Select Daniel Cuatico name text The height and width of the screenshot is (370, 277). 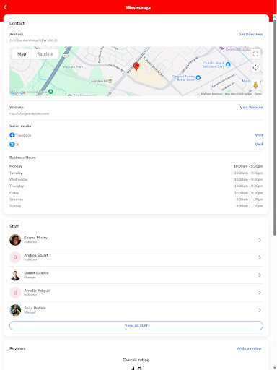(36, 273)
